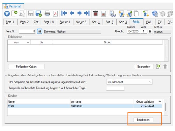This screenshot has height=131, width=175.
Task: Click Bearbeiten button in Kinder section
Action: (143, 120)
